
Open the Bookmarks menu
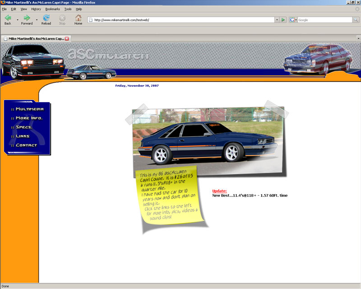(52, 9)
